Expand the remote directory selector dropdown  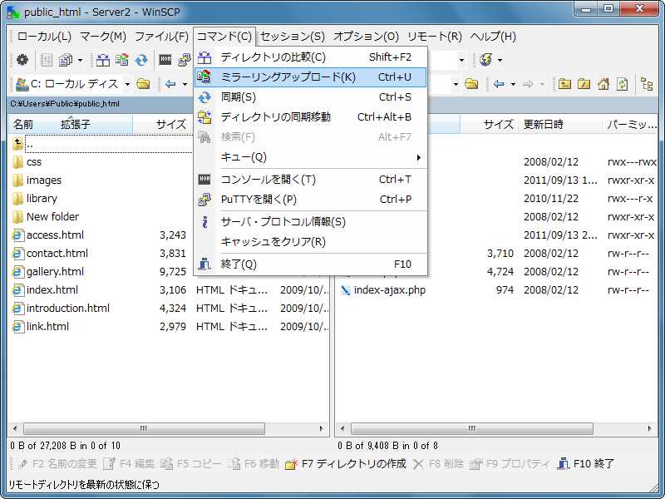pos(456,84)
